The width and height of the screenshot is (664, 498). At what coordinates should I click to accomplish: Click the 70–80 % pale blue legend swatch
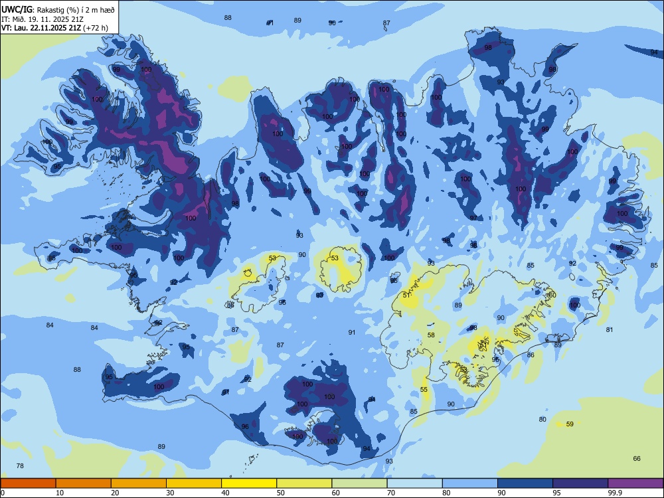[414, 483]
